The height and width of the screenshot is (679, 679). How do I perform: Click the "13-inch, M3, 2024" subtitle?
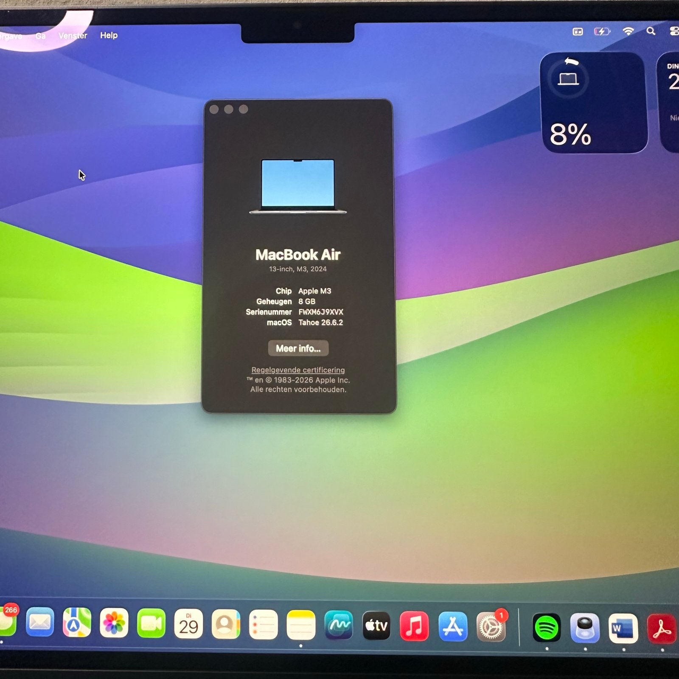[298, 269]
